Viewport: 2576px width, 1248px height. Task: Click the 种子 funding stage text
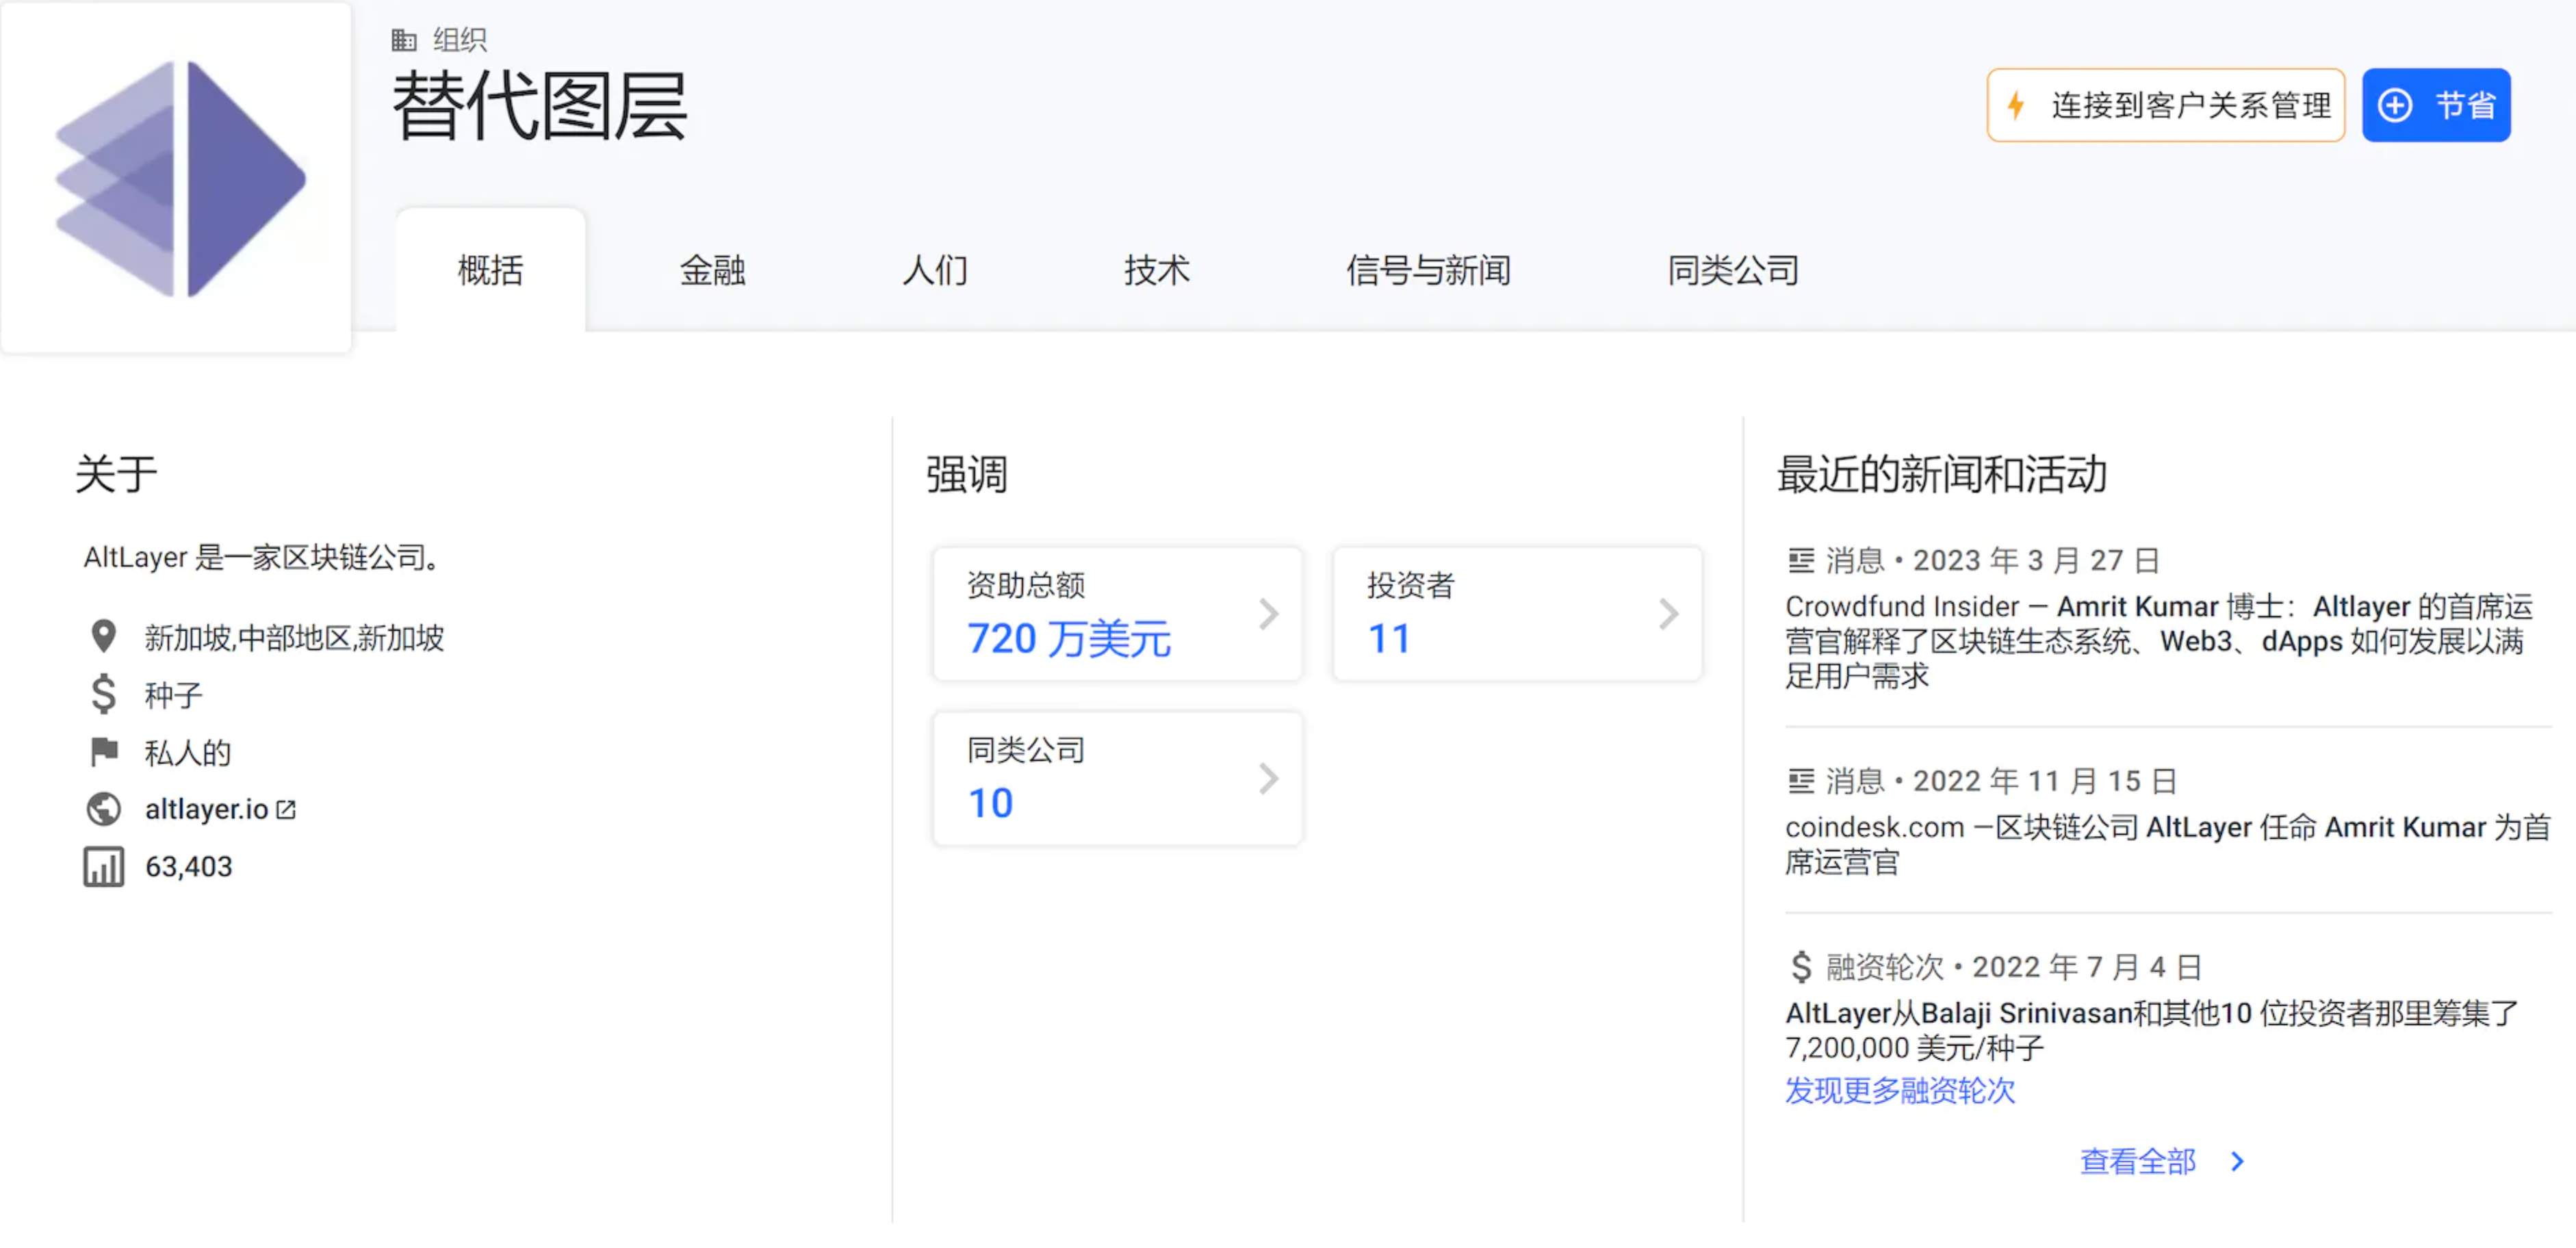tap(173, 695)
